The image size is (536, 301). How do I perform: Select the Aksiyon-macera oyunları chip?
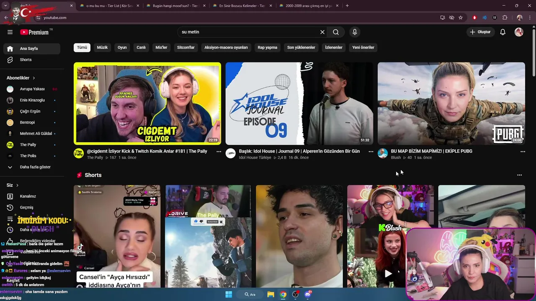pyautogui.click(x=226, y=48)
